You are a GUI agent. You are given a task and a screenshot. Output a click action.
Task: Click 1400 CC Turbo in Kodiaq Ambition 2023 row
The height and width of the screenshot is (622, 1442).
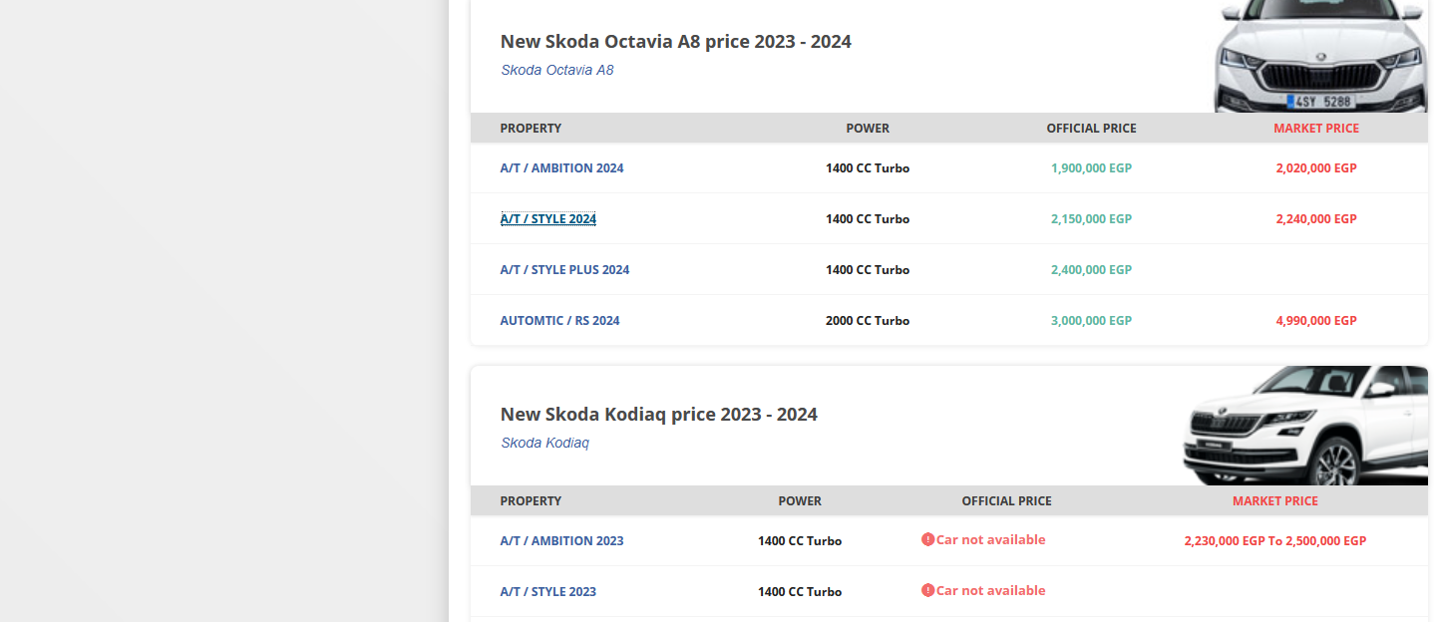point(800,541)
